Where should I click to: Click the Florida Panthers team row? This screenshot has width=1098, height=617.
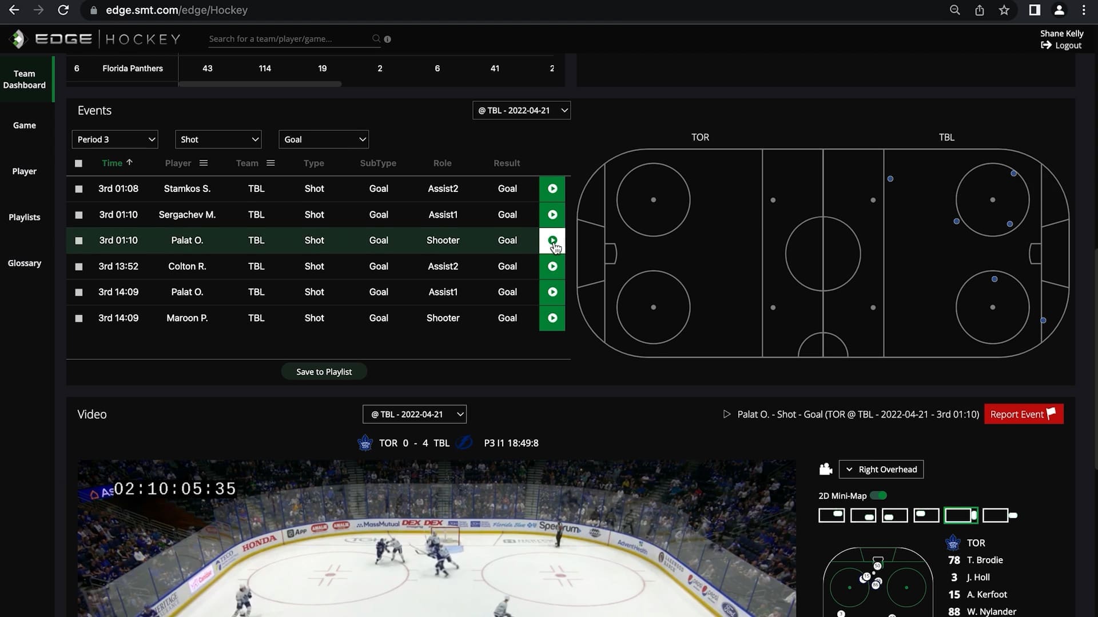click(x=316, y=68)
